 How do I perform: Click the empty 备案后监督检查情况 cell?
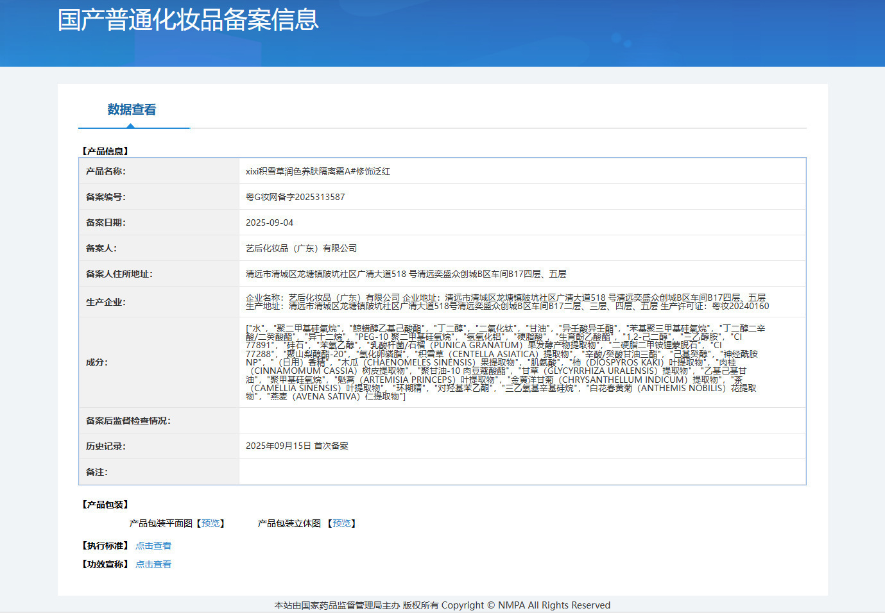click(x=522, y=421)
